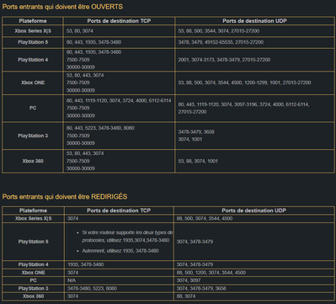Click UDP cell '53, 88, 500, 3544, 3074, 27015-27200'
The image size is (336, 304).
point(219,31)
